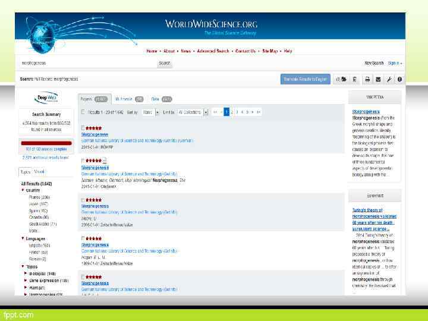Filter by English language
Viewport: 428px width, 321px height.
pyautogui.click(x=39, y=246)
